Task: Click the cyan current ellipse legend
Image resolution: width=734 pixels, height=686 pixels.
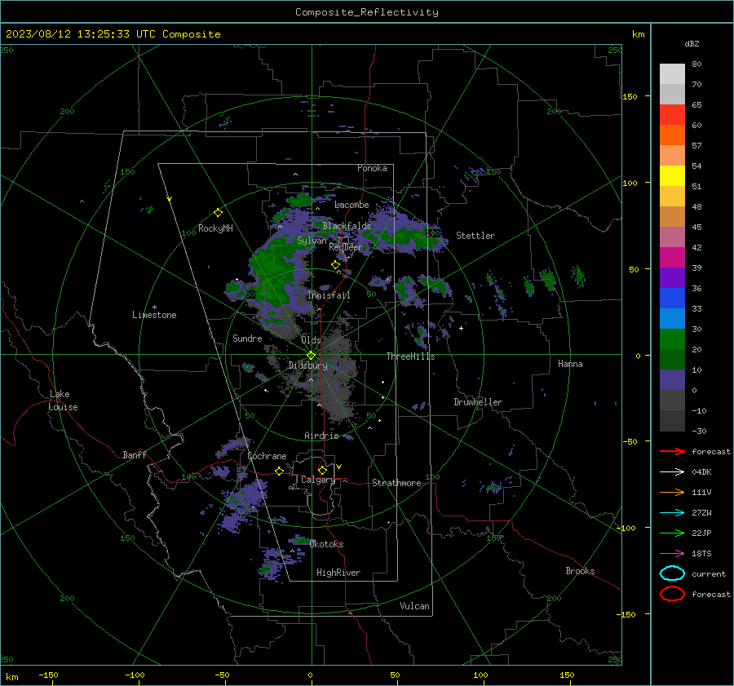Action: (x=672, y=573)
